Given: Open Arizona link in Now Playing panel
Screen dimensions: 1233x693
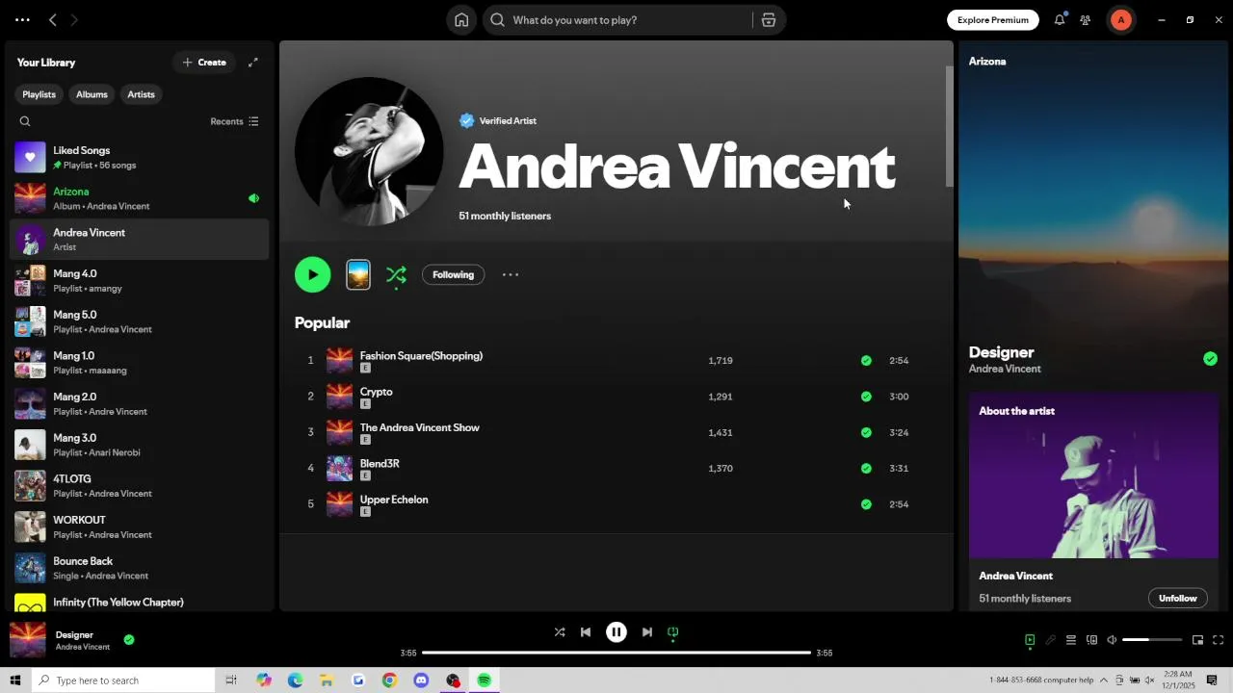Looking at the screenshot, I should [x=987, y=62].
